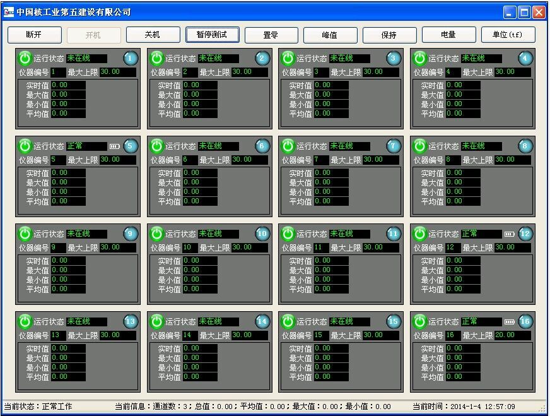Click the round channel badge numbered 6
The image size is (550, 416).
[x=262, y=146]
